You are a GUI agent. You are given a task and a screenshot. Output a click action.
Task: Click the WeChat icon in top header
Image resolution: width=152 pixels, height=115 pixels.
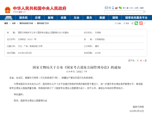[121, 8]
